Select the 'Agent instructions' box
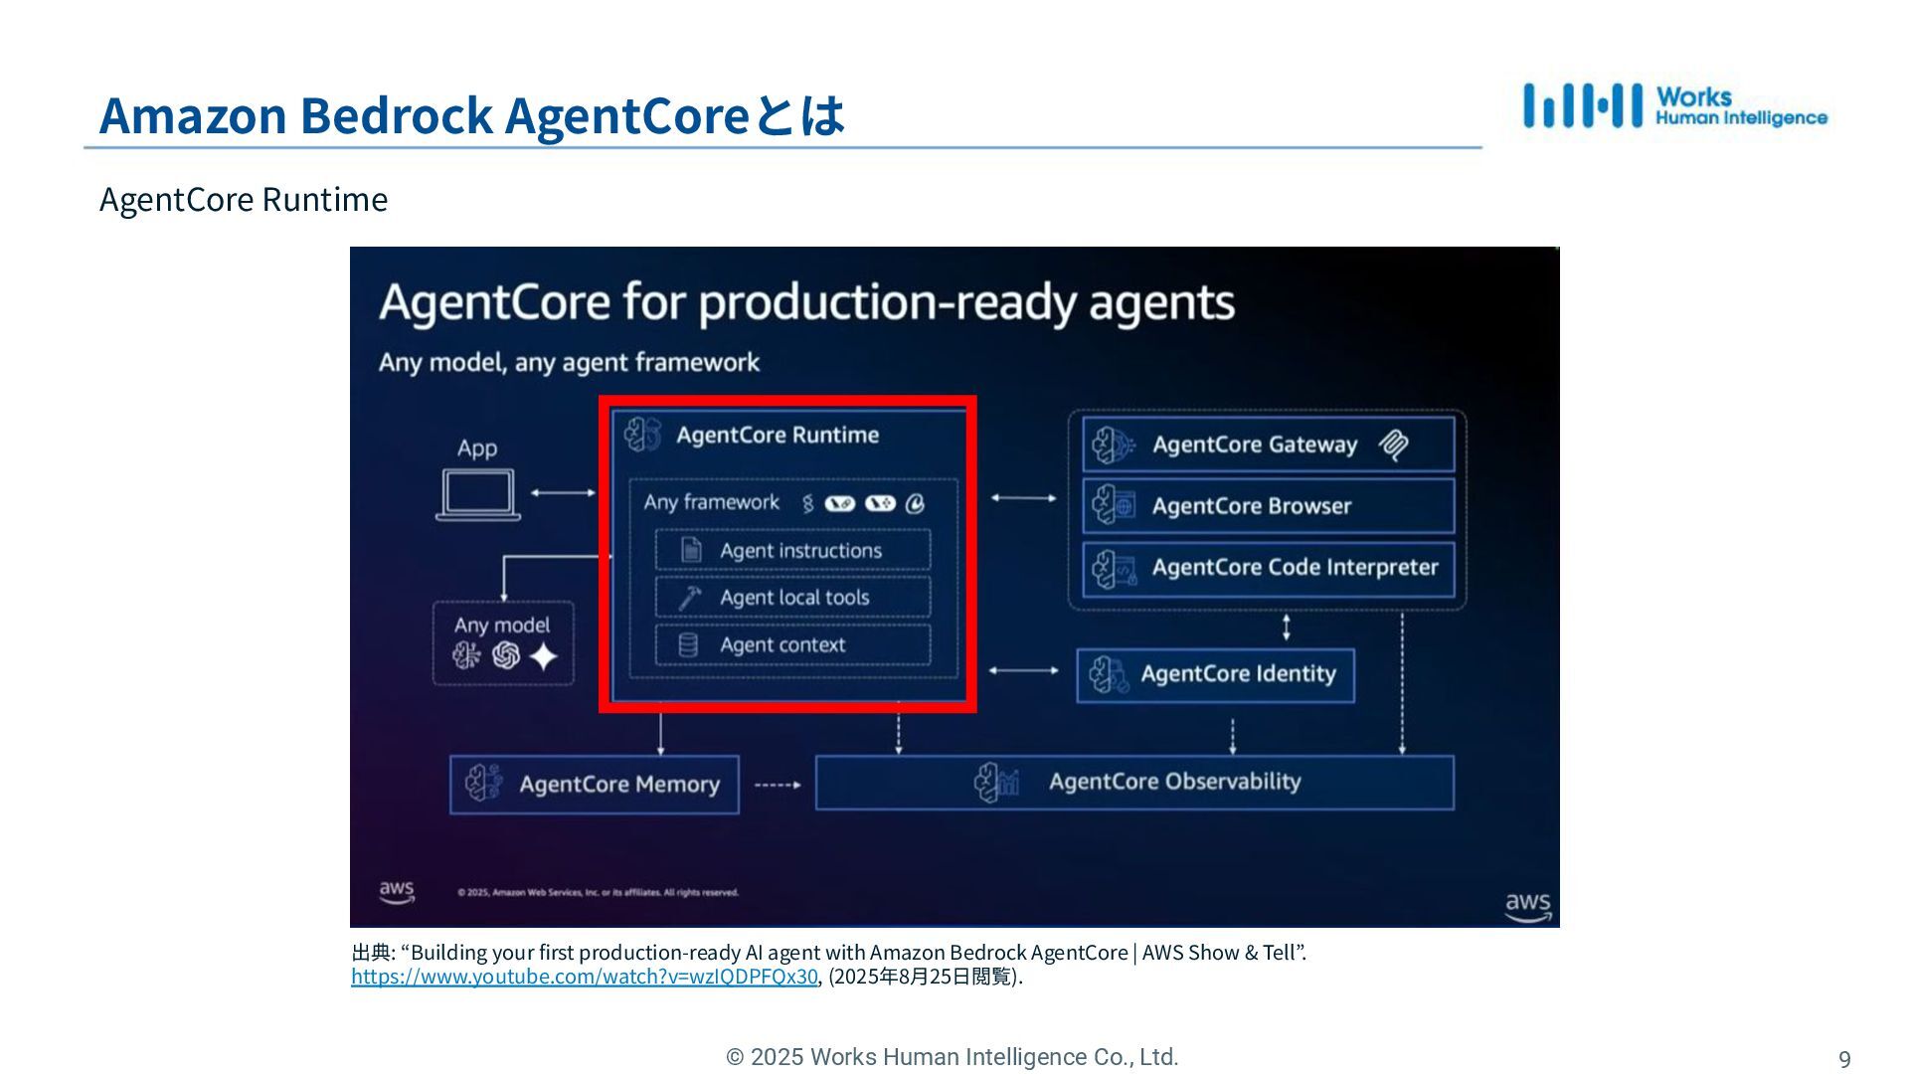Screen dimensions: 1909x1074 (x=792, y=550)
